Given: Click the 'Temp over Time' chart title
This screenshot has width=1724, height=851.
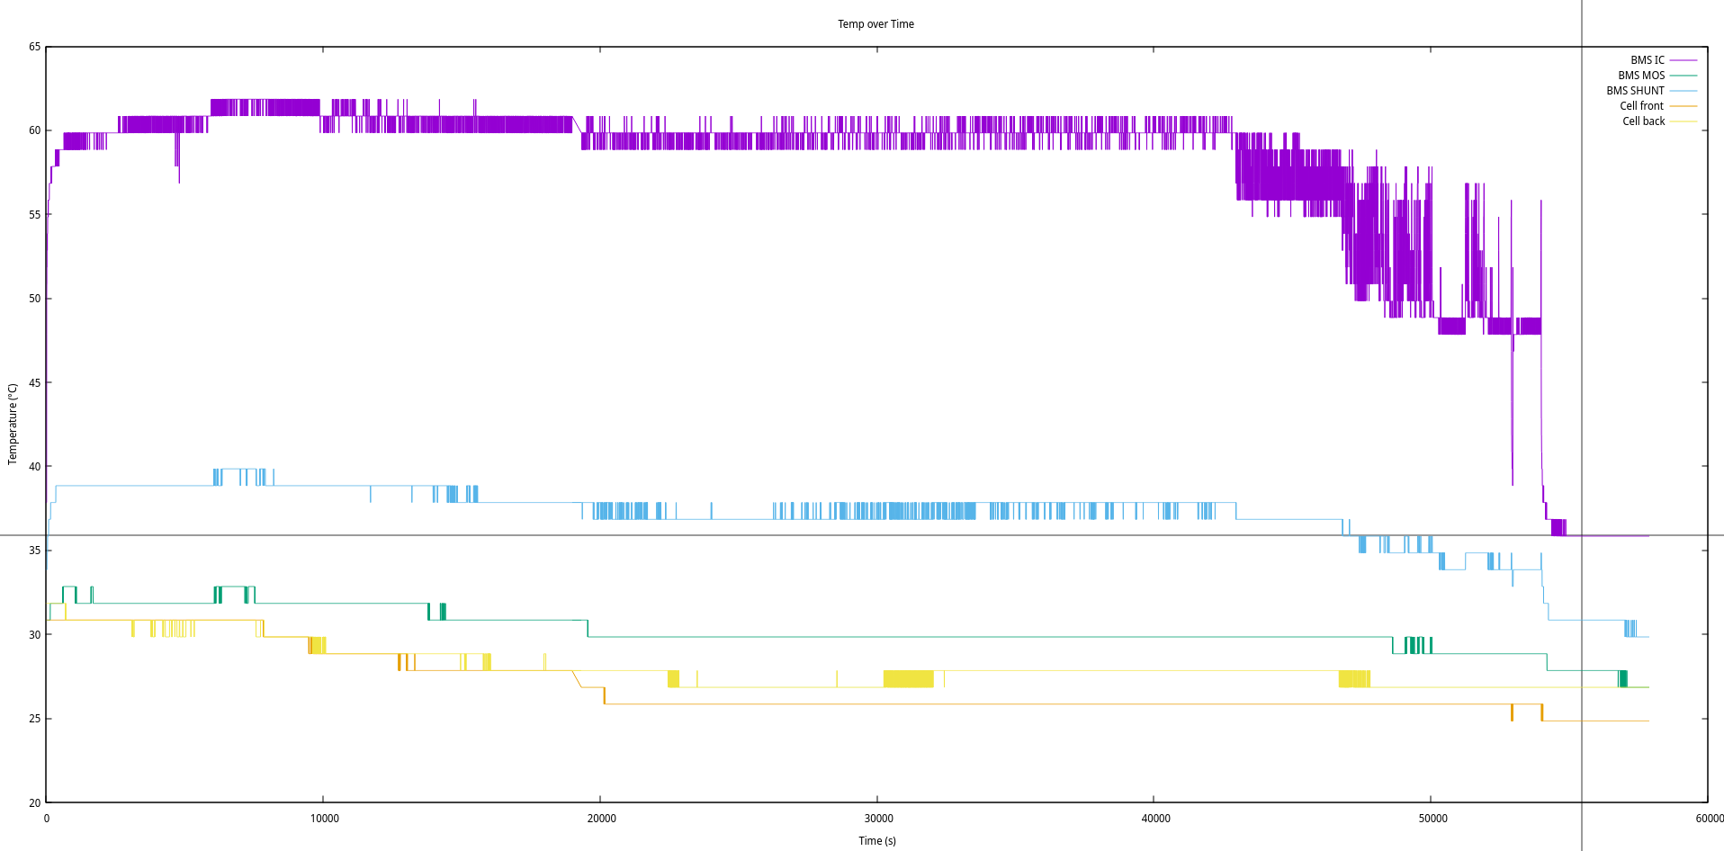Looking at the screenshot, I should point(875,24).
